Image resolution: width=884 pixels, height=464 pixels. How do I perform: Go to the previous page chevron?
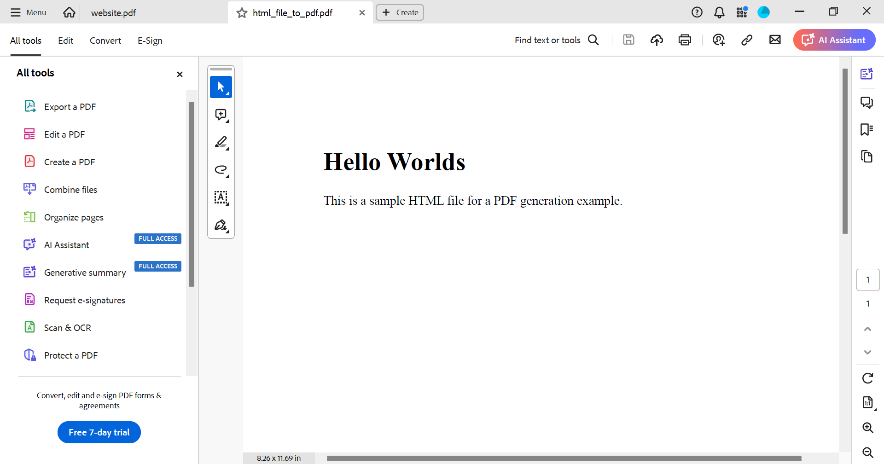coord(867,329)
